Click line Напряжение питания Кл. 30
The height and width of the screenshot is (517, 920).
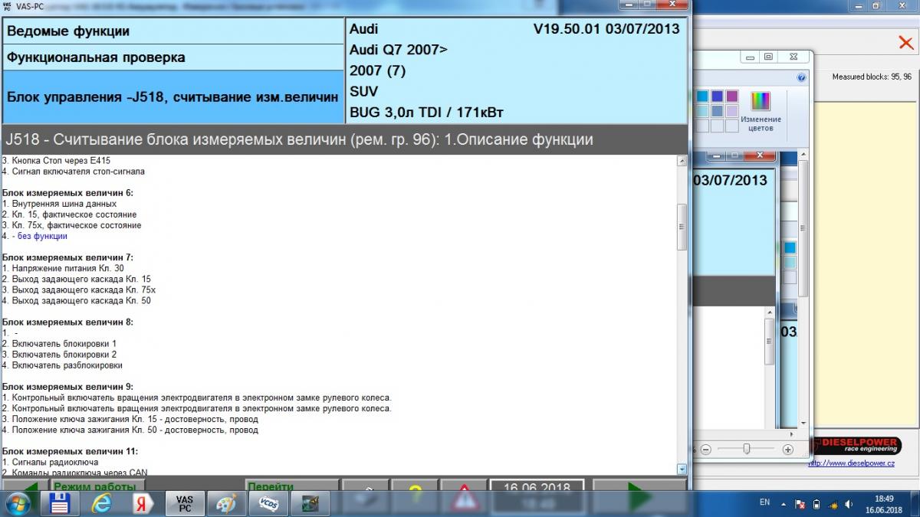coord(63,269)
